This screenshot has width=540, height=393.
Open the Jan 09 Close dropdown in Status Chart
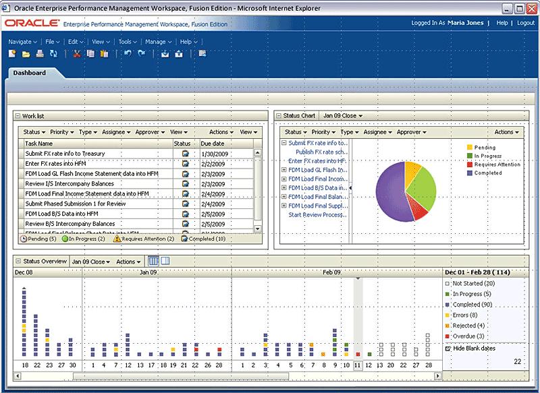(343, 116)
